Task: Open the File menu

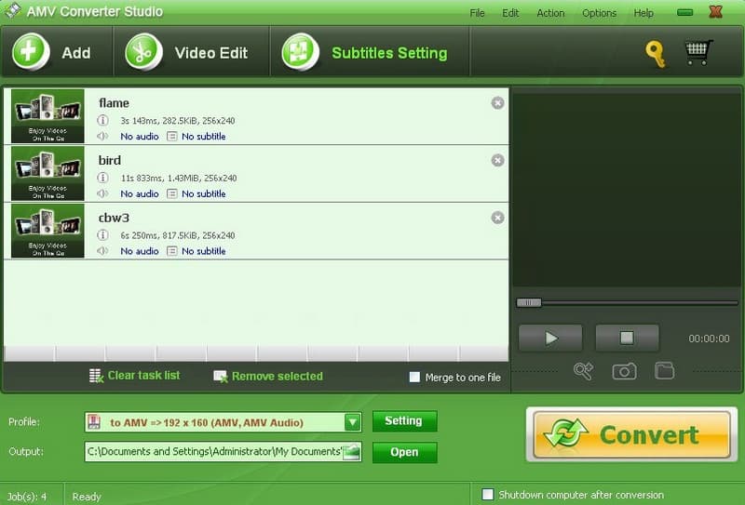Action: point(478,13)
